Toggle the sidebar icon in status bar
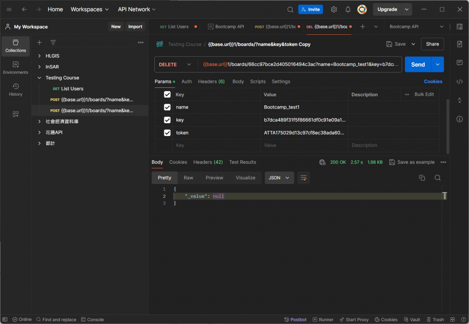 coord(5,319)
